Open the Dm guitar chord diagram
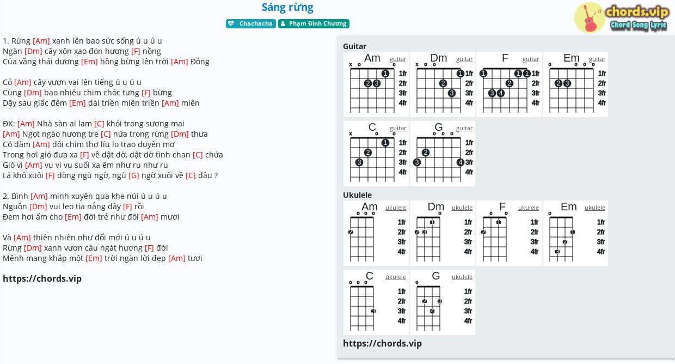Screen dimensions: 675x364 [x=443, y=84]
